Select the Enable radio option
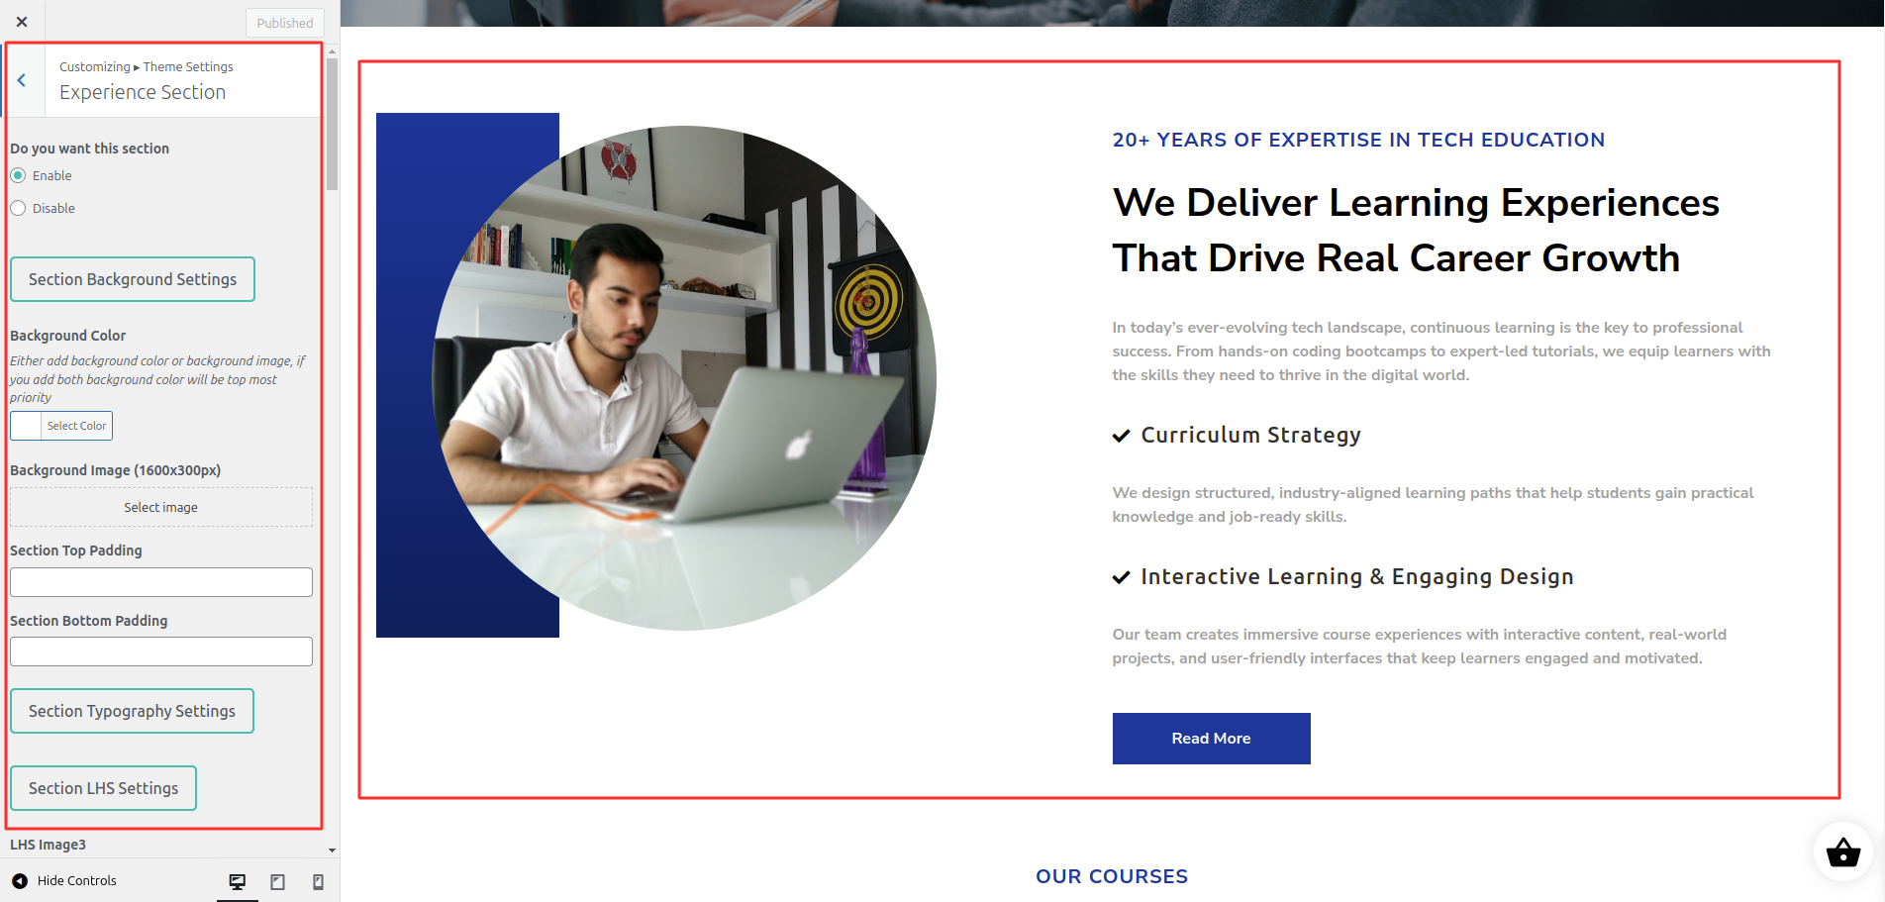This screenshot has height=902, width=1885. point(18,175)
